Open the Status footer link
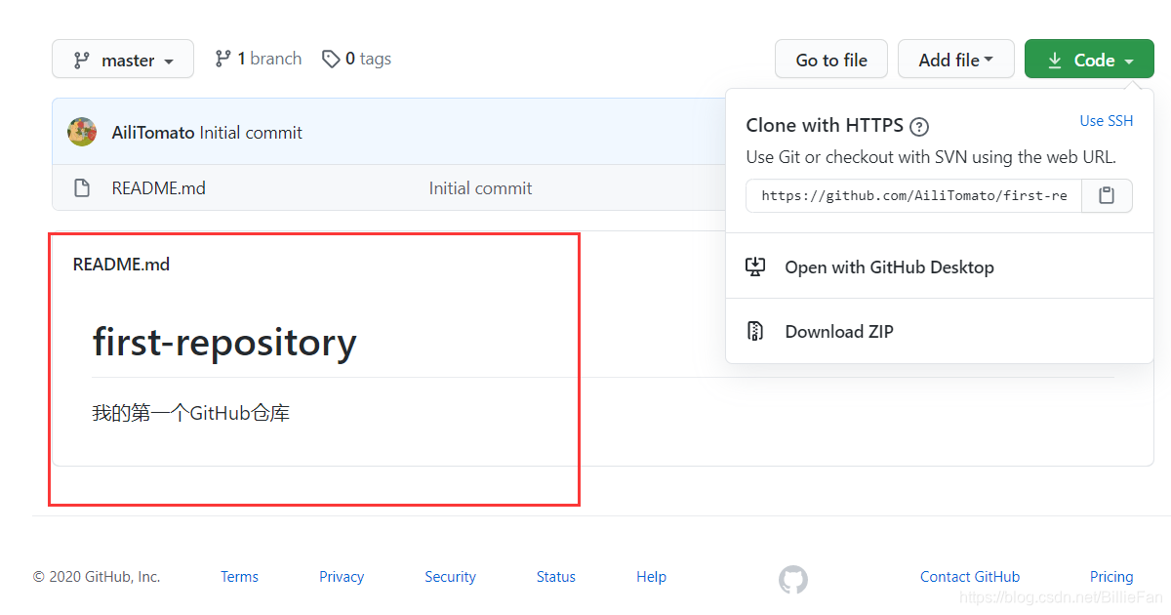The image size is (1171, 615). [556, 577]
